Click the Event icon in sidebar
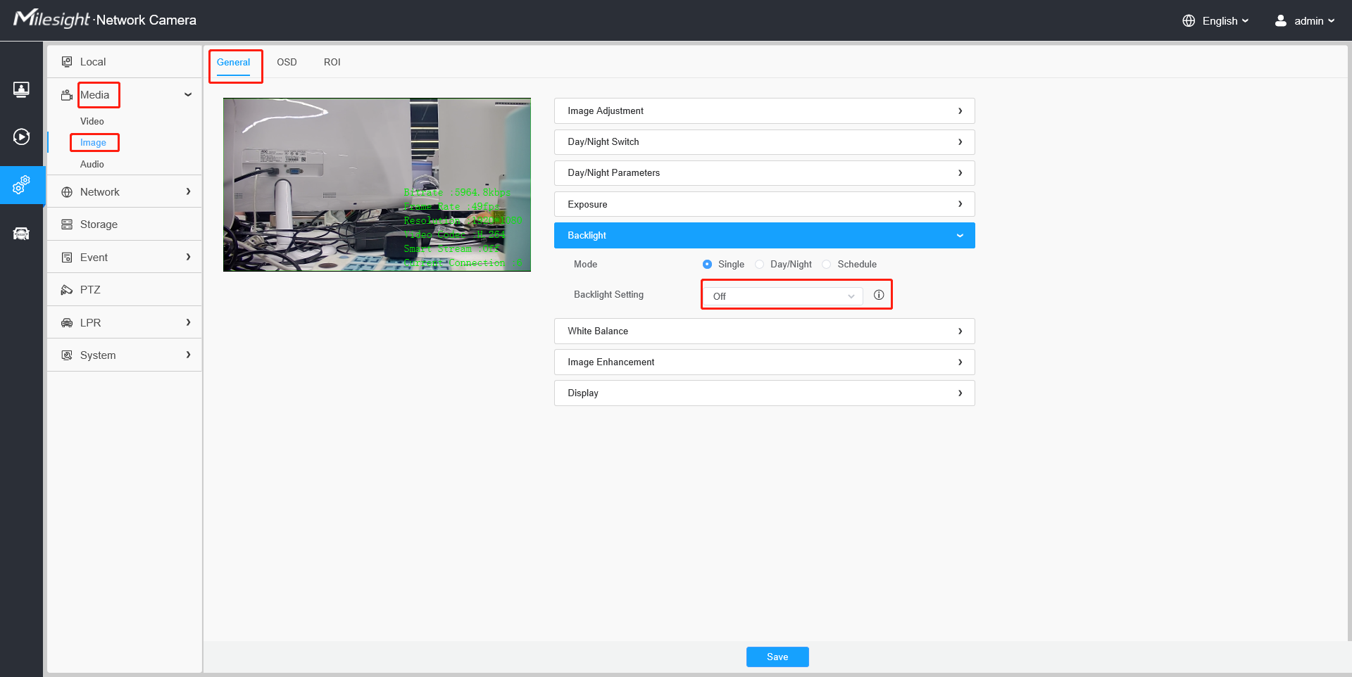The image size is (1352, 677). pos(67,258)
